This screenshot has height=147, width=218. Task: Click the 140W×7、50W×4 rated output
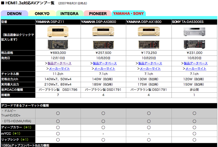click(58, 79)
